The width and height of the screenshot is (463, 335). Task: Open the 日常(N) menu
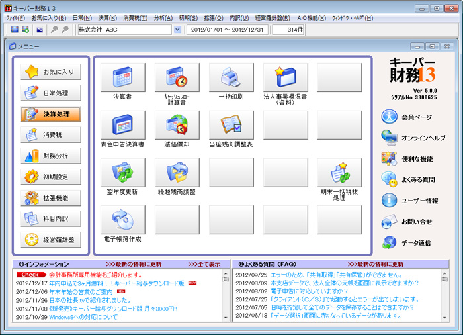coord(82,18)
